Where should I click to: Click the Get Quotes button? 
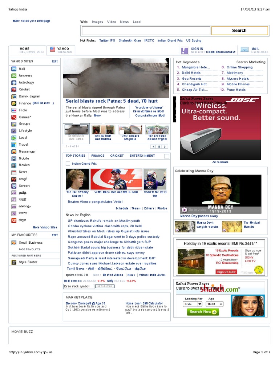(x=105, y=286)
